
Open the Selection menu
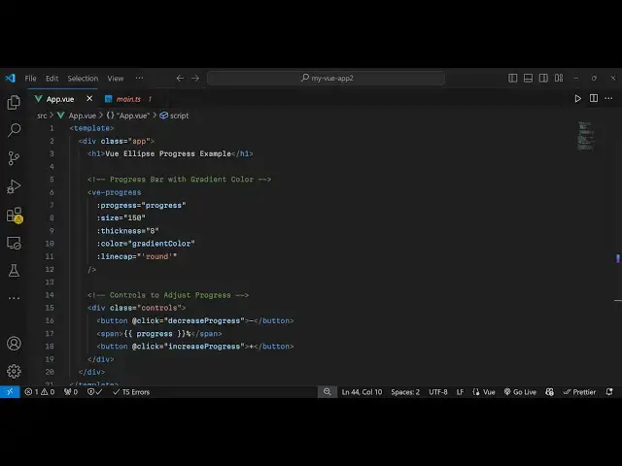click(x=83, y=79)
